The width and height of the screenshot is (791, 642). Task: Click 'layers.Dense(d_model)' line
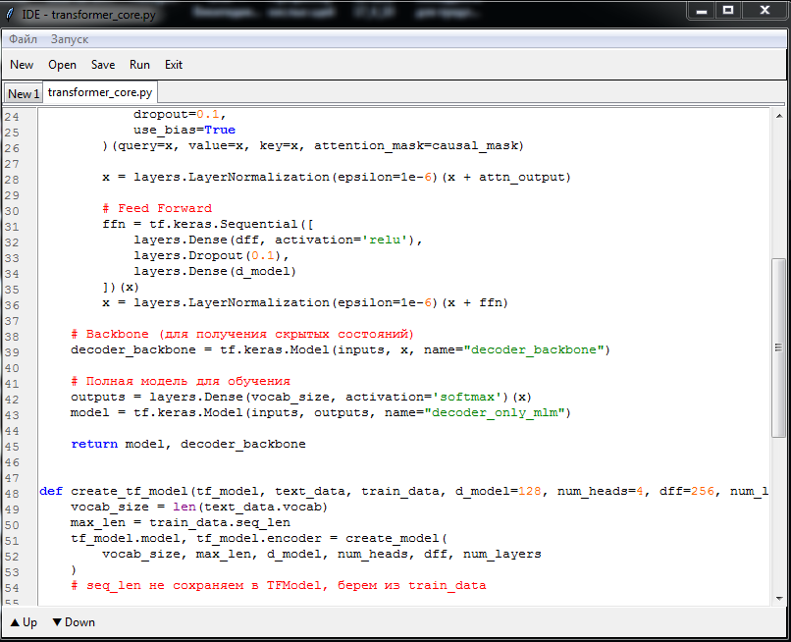(214, 271)
